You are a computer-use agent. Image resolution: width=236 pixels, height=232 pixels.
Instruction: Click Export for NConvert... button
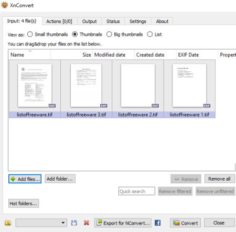coord(123,223)
